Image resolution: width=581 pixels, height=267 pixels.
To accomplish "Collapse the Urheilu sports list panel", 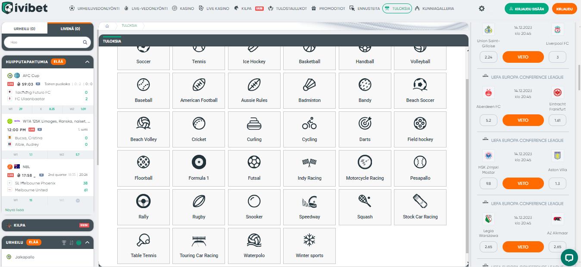I will click(87, 242).
